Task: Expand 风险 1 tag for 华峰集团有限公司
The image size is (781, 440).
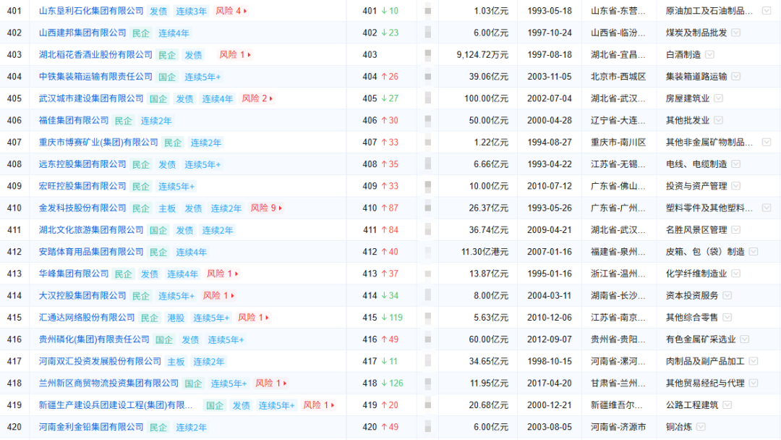Action: (222, 274)
